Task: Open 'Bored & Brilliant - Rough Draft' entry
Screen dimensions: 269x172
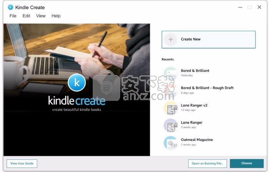Action: coord(207,88)
